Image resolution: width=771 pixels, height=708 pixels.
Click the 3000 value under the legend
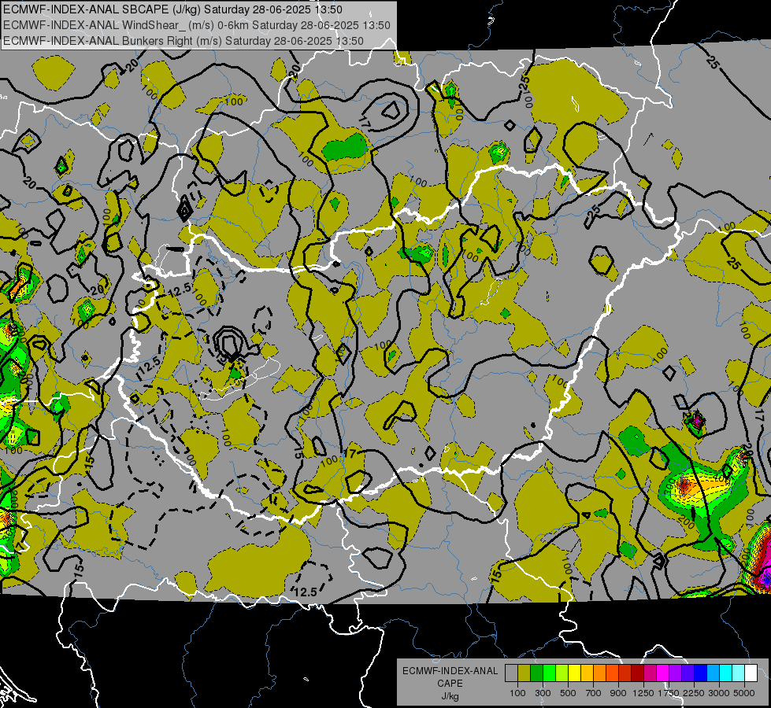pos(719,693)
